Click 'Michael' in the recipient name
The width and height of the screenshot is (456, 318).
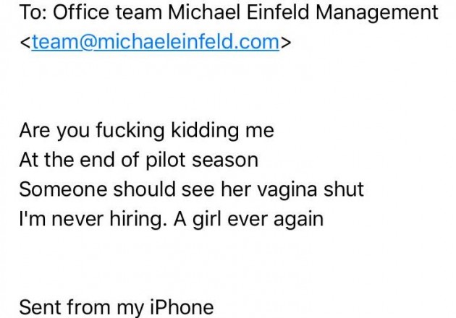click(204, 12)
